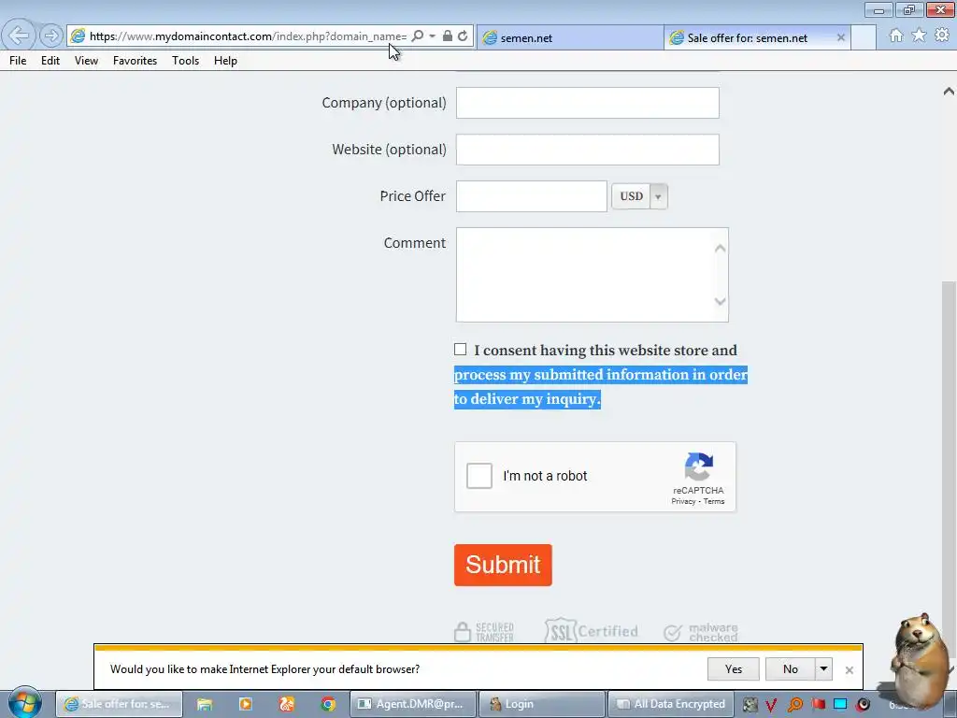Check the I'm not a robot box

(479, 476)
